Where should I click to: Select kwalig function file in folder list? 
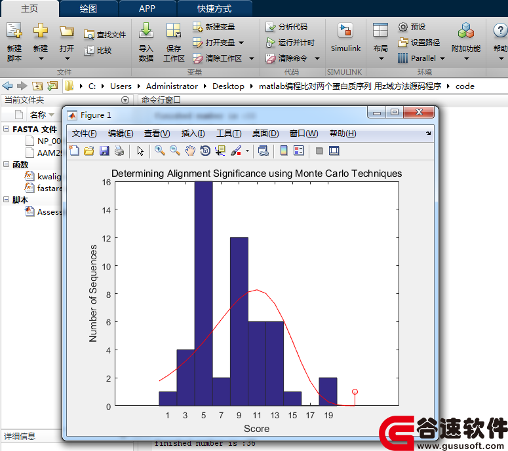point(43,176)
